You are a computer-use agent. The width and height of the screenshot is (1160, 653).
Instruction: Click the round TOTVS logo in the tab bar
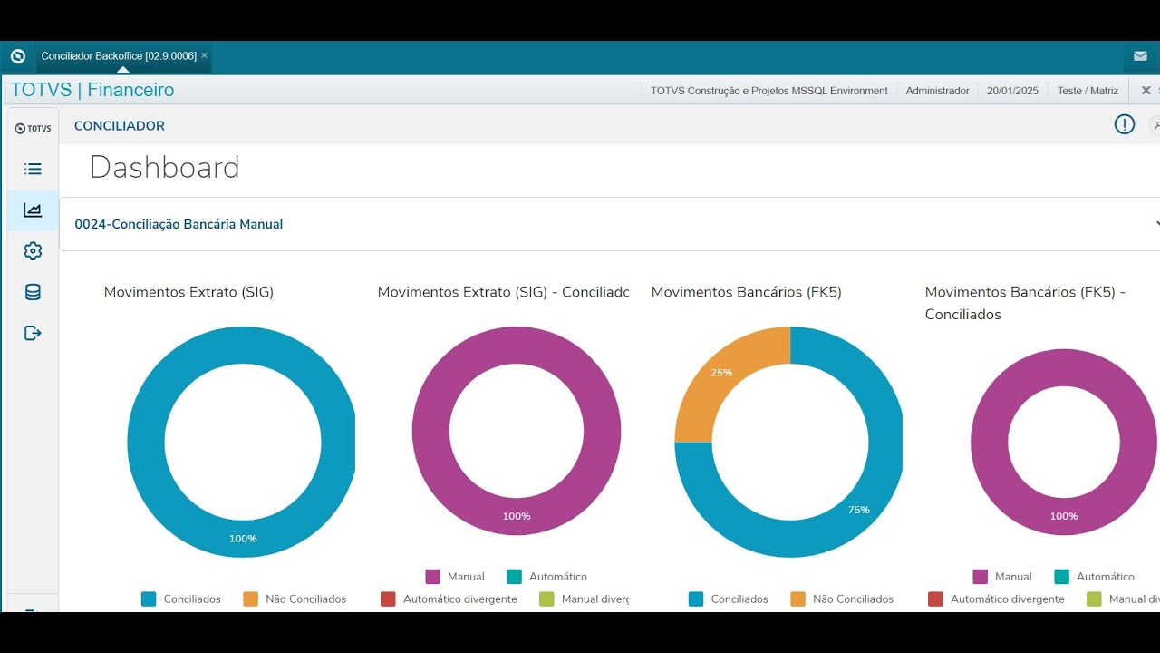tap(17, 56)
